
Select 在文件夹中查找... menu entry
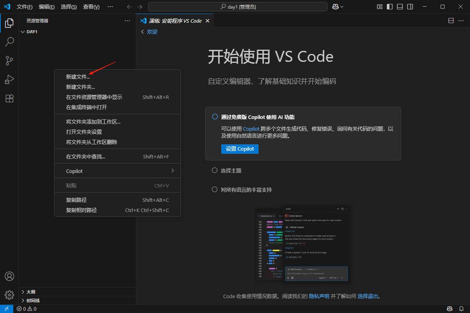pos(117,156)
